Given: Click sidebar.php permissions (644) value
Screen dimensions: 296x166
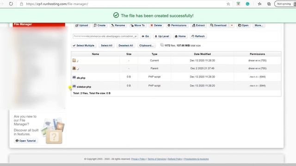Looking at the screenshot, I should click(x=257, y=86).
